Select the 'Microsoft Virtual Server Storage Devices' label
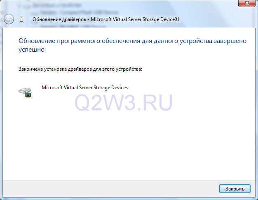This screenshot has height=200, width=258. pyautogui.click(x=85, y=88)
